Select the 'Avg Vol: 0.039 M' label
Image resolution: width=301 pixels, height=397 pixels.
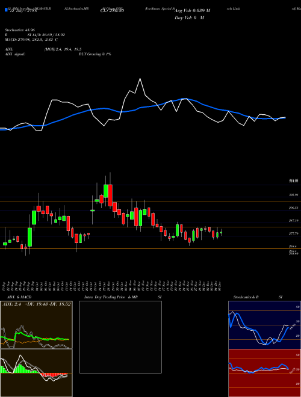[x=192, y=11]
